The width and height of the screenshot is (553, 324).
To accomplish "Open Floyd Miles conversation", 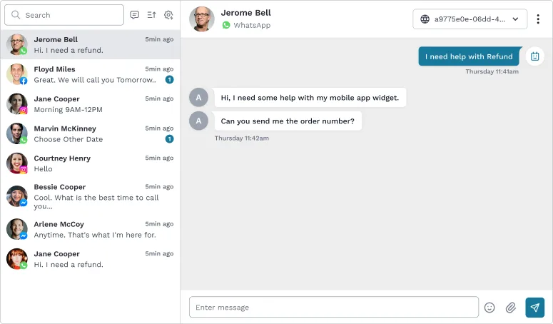I will [91, 74].
